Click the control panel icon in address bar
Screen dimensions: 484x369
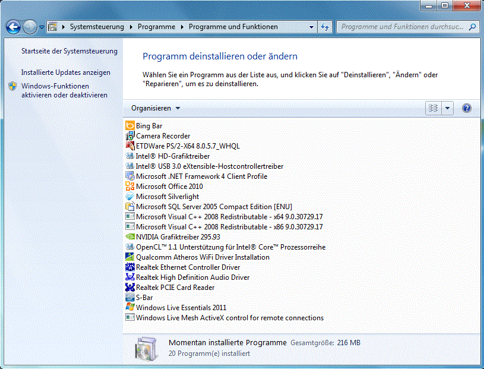tap(53, 27)
